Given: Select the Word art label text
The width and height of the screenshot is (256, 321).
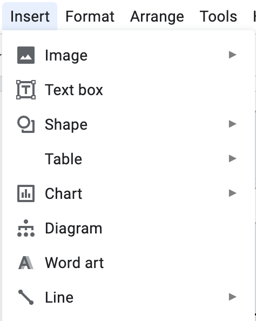Looking at the screenshot, I should click(x=75, y=263).
